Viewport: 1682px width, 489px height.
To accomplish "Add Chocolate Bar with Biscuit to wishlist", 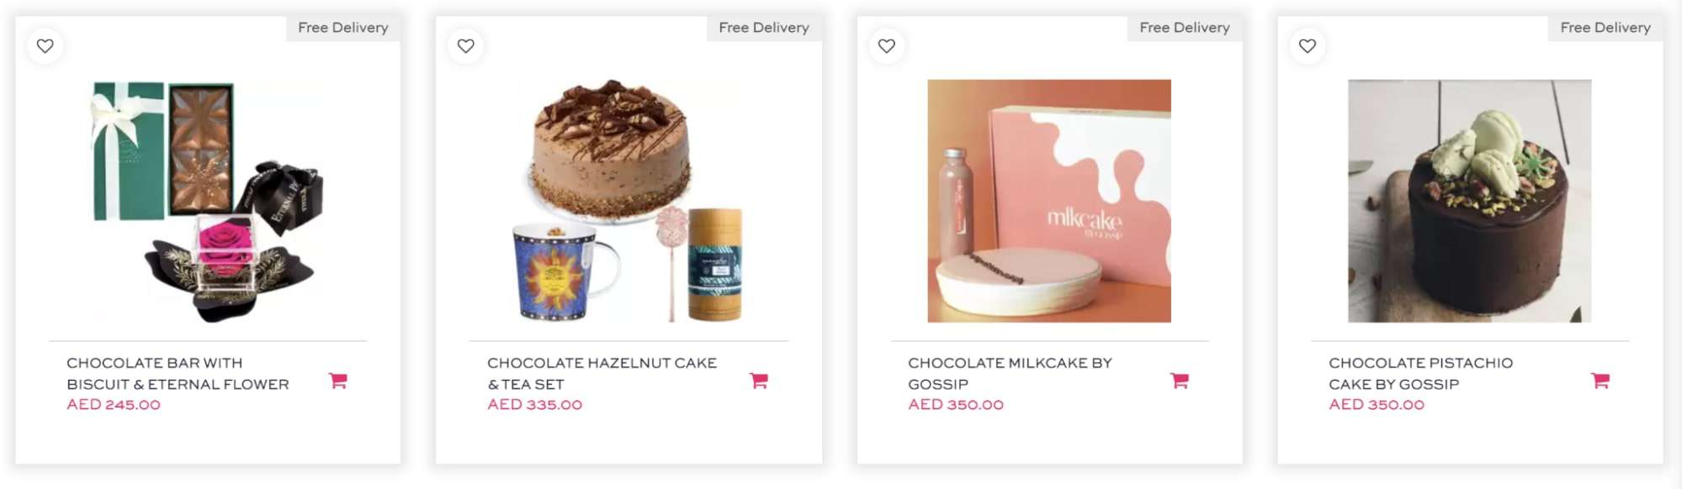I will coord(45,46).
